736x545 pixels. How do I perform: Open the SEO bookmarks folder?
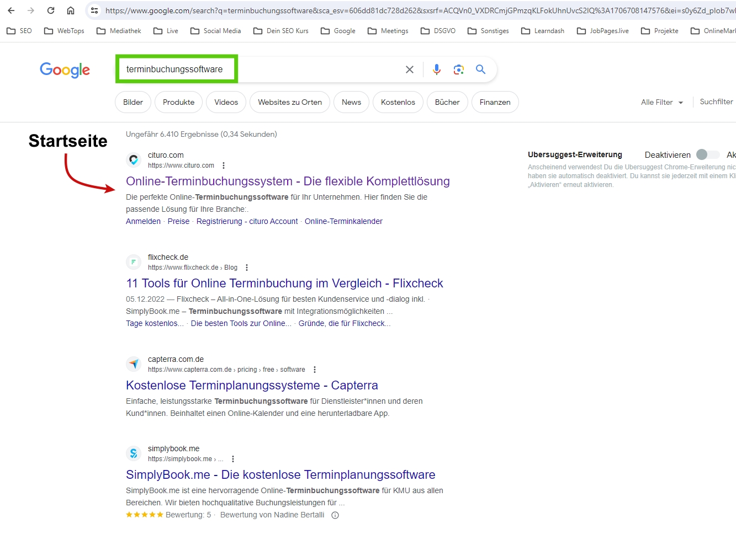coord(19,31)
